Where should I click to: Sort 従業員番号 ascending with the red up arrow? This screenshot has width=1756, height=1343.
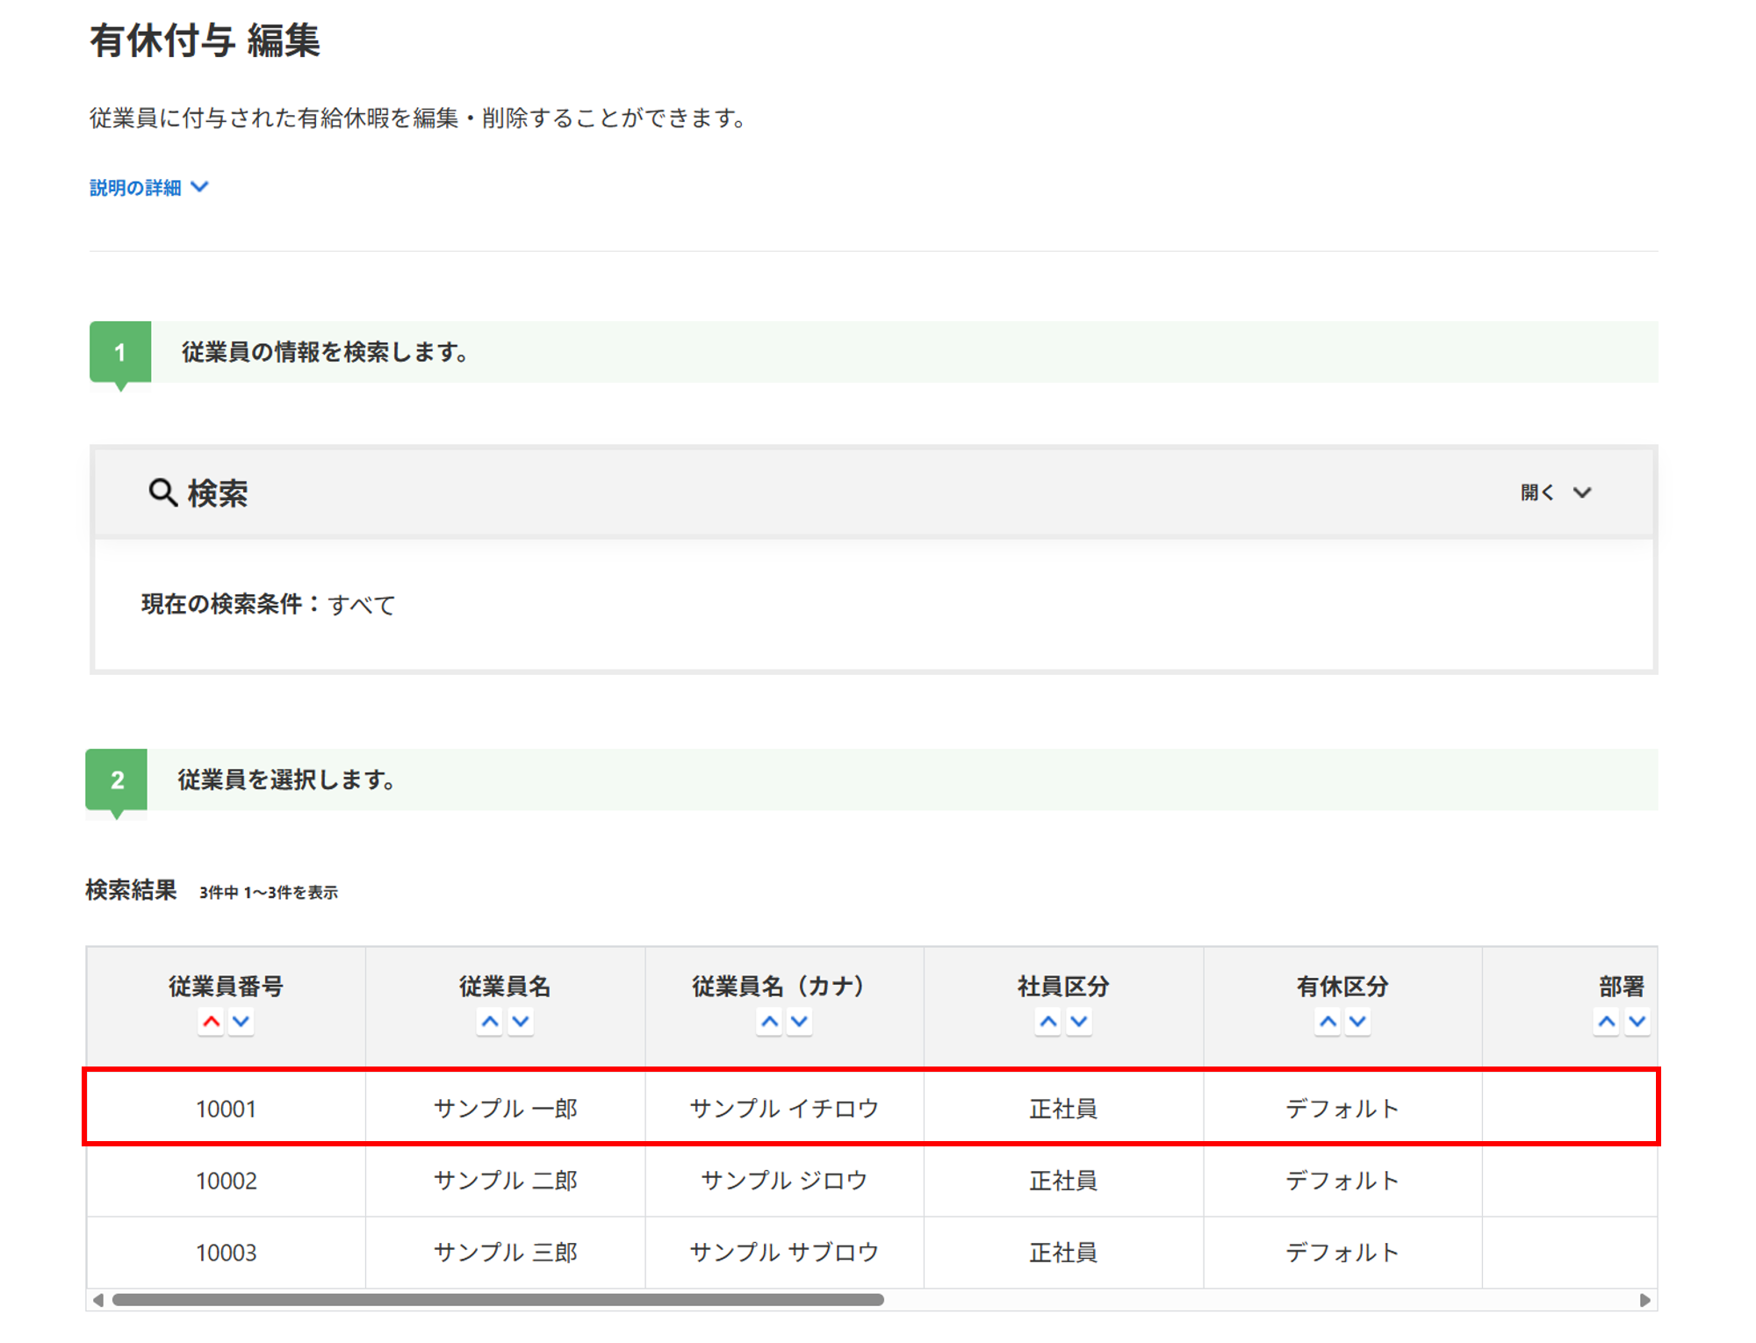click(211, 1022)
